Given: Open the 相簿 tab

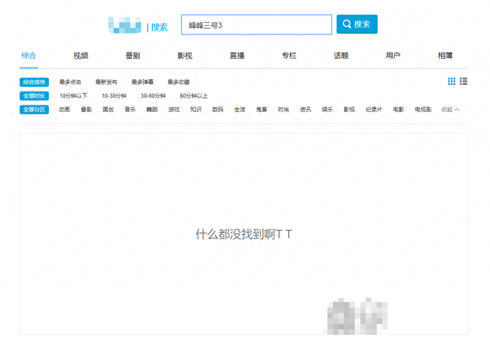Looking at the screenshot, I should 445,56.
